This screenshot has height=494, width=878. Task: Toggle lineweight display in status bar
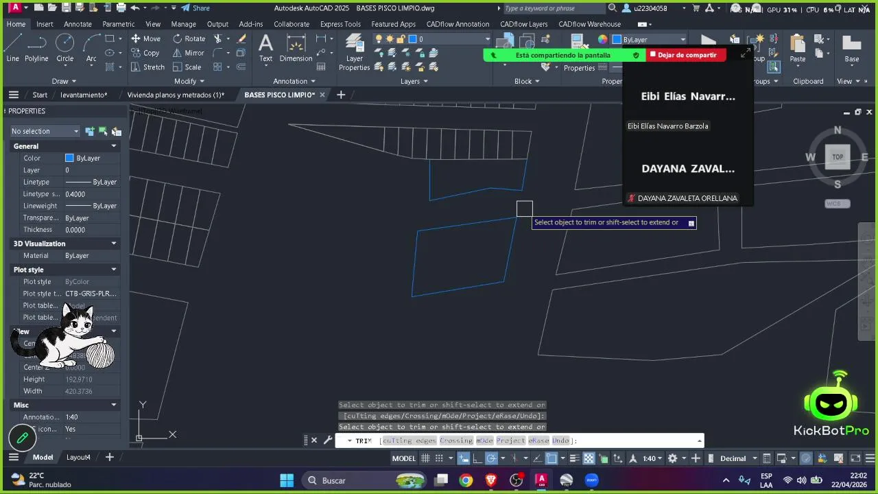pyautogui.click(x=576, y=458)
